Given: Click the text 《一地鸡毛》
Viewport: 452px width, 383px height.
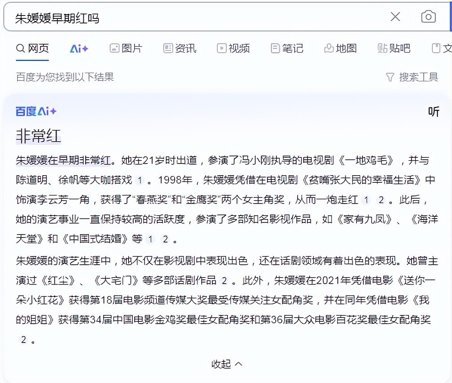Looking at the screenshot, I should [x=366, y=160].
